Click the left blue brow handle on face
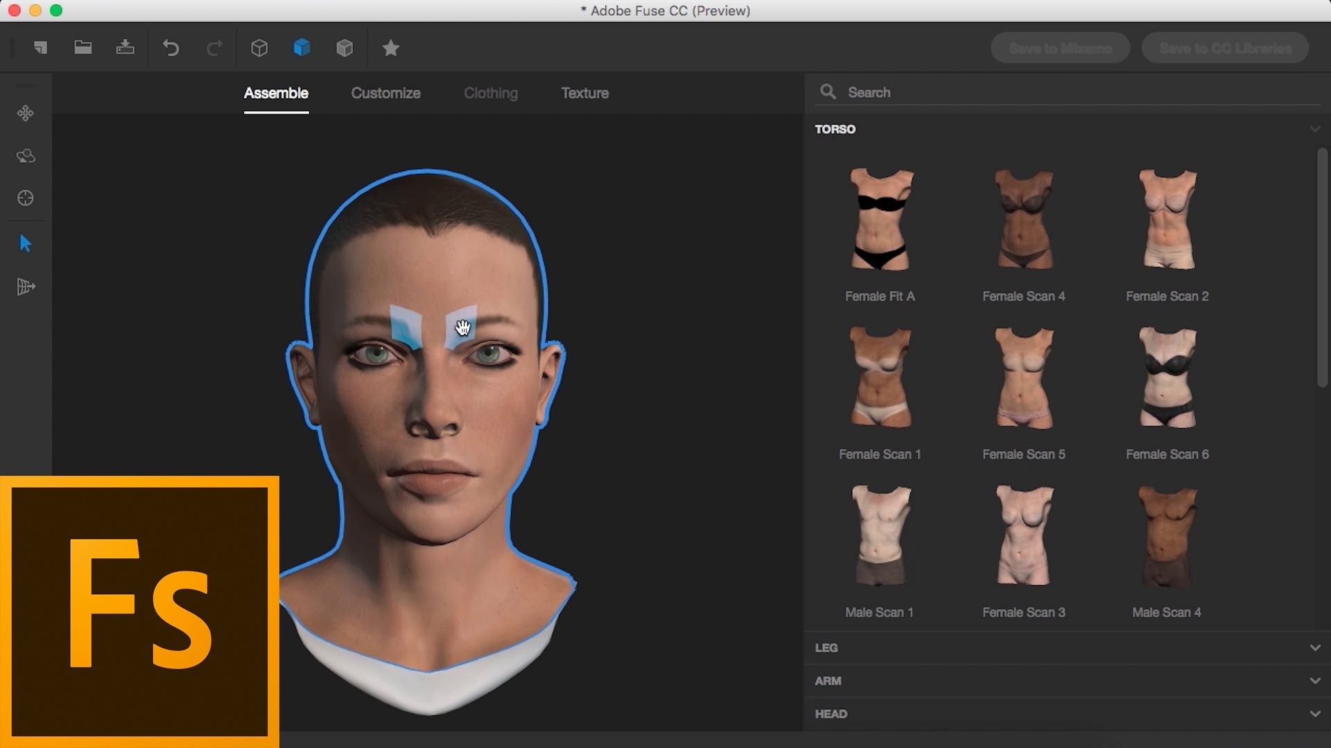 coord(406,326)
